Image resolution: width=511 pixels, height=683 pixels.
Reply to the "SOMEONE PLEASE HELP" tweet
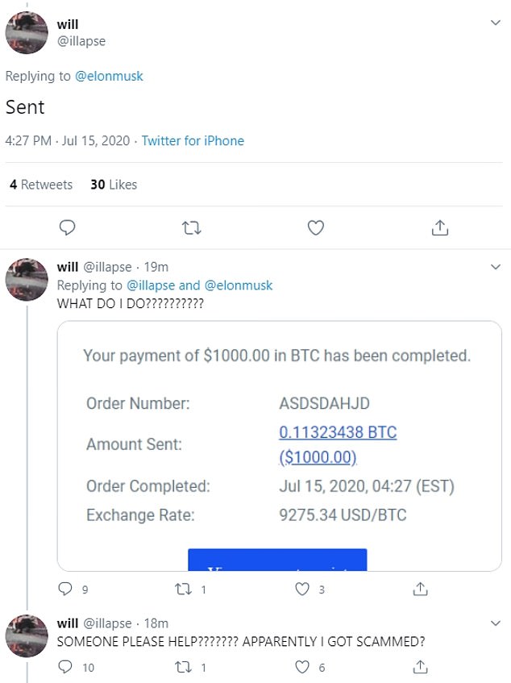[x=67, y=667]
